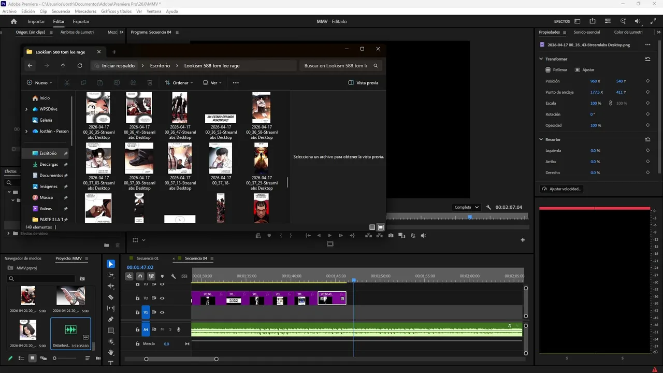Open the Ordenar dropdown in File Explorer

(x=179, y=83)
